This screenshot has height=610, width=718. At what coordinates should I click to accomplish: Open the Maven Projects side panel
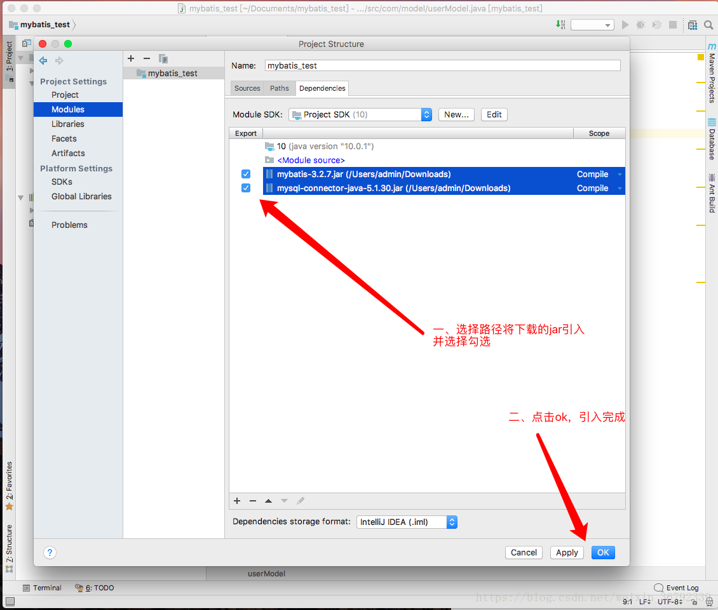[x=712, y=73]
